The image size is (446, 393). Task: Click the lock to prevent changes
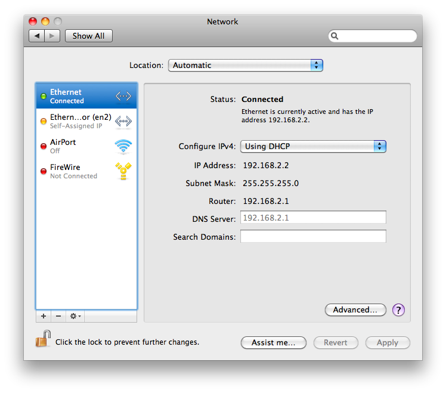pyautogui.click(x=42, y=341)
